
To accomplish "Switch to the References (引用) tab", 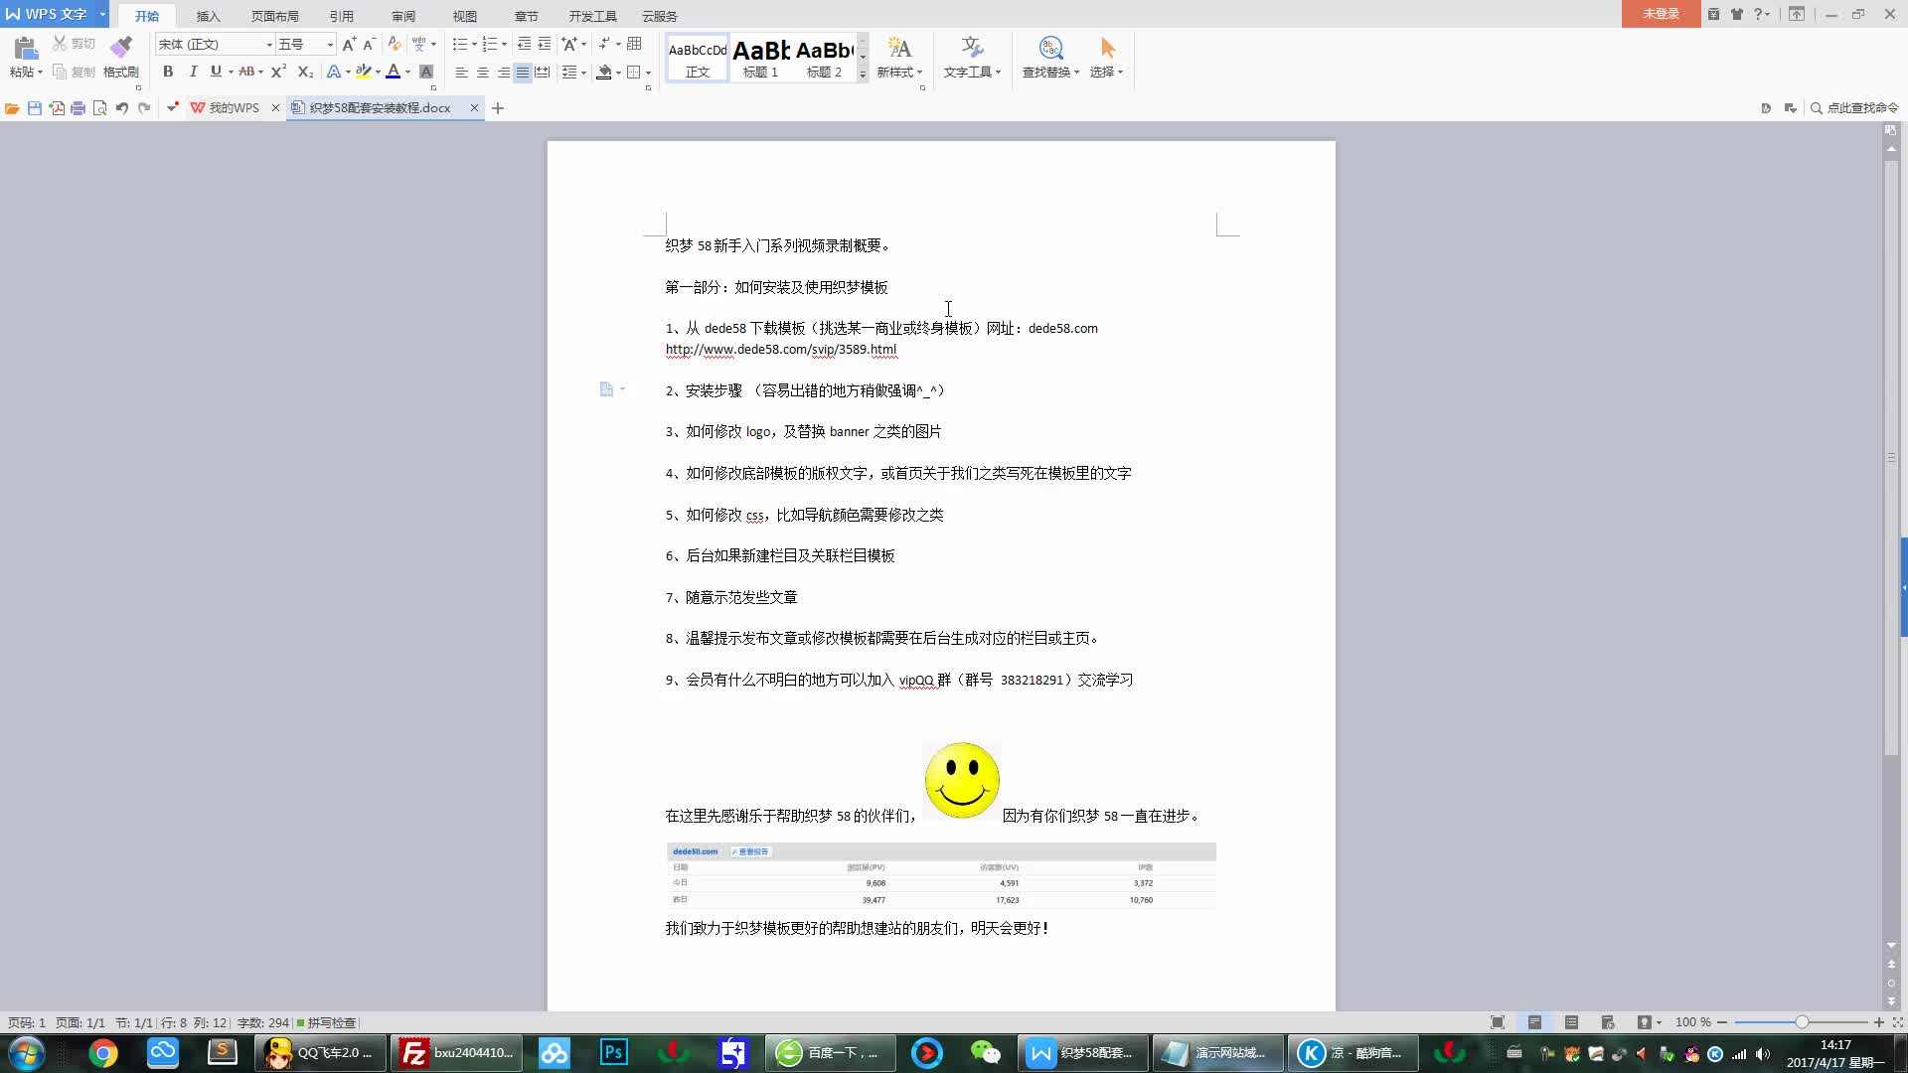I will [341, 16].
